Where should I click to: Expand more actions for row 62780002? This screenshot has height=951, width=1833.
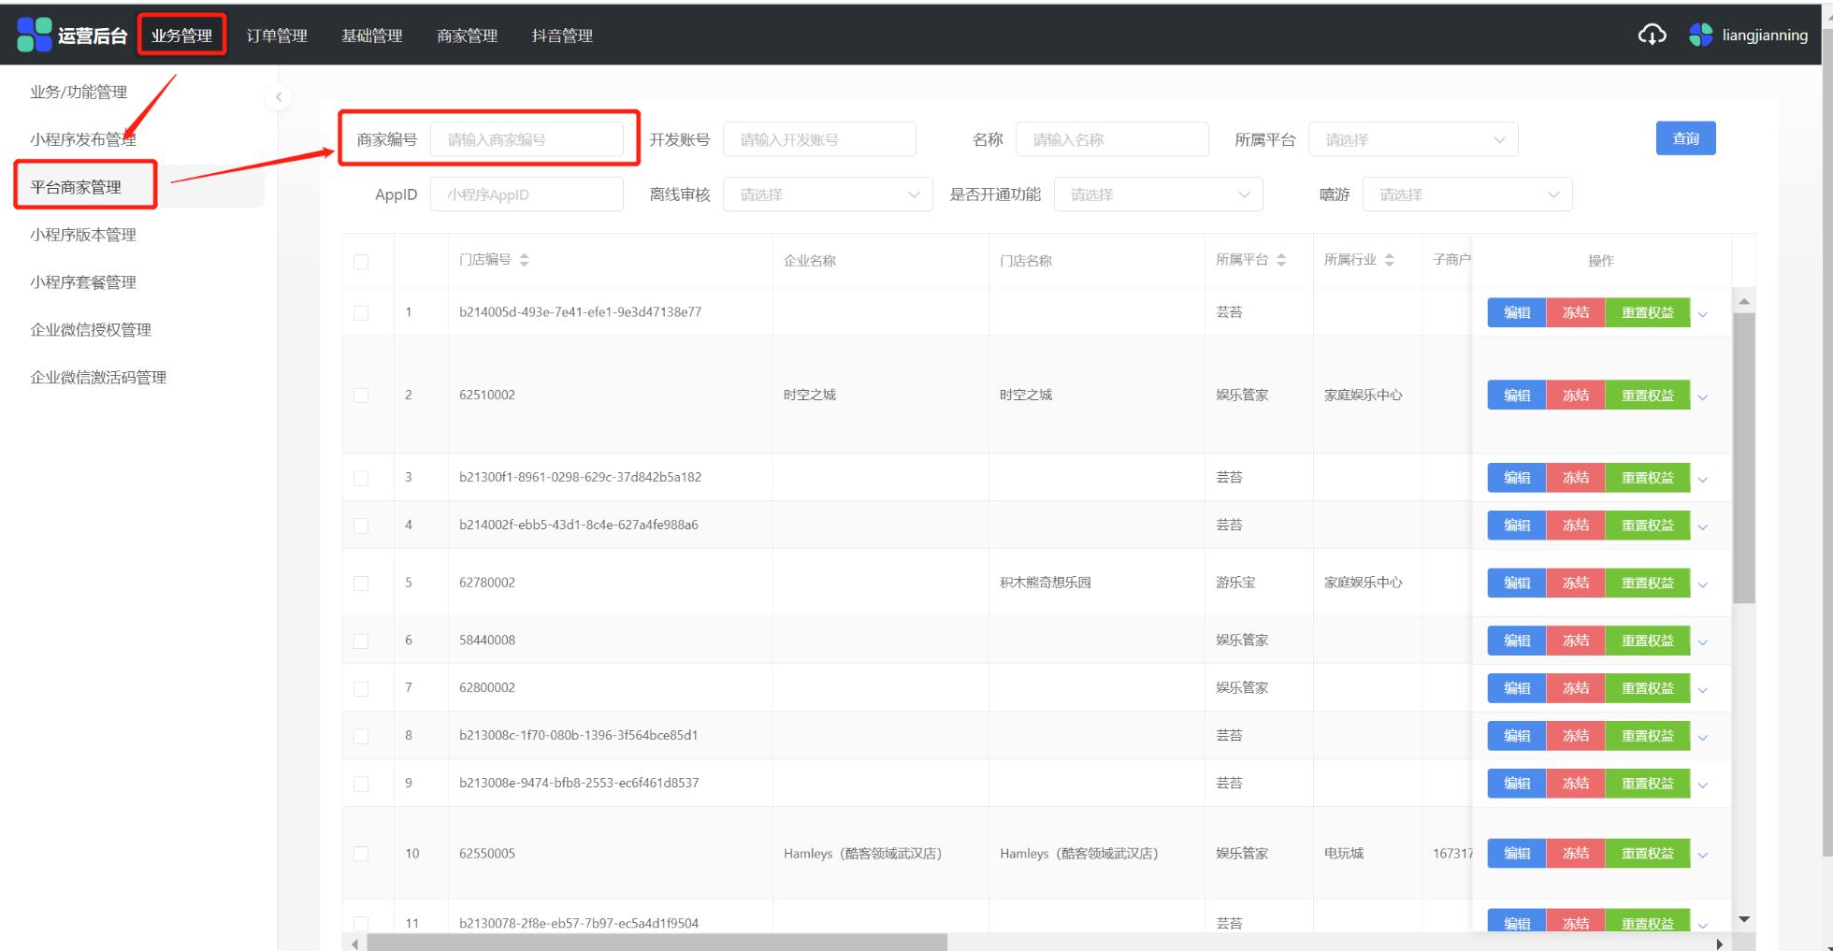click(1703, 584)
